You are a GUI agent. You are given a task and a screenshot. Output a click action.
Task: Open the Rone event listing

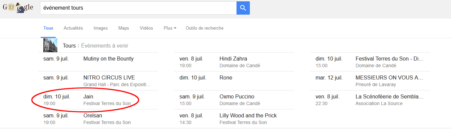(226, 78)
